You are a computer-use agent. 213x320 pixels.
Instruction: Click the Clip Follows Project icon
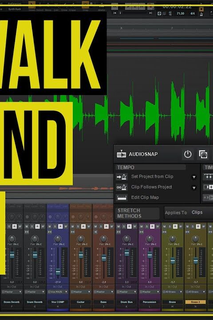[122, 187]
